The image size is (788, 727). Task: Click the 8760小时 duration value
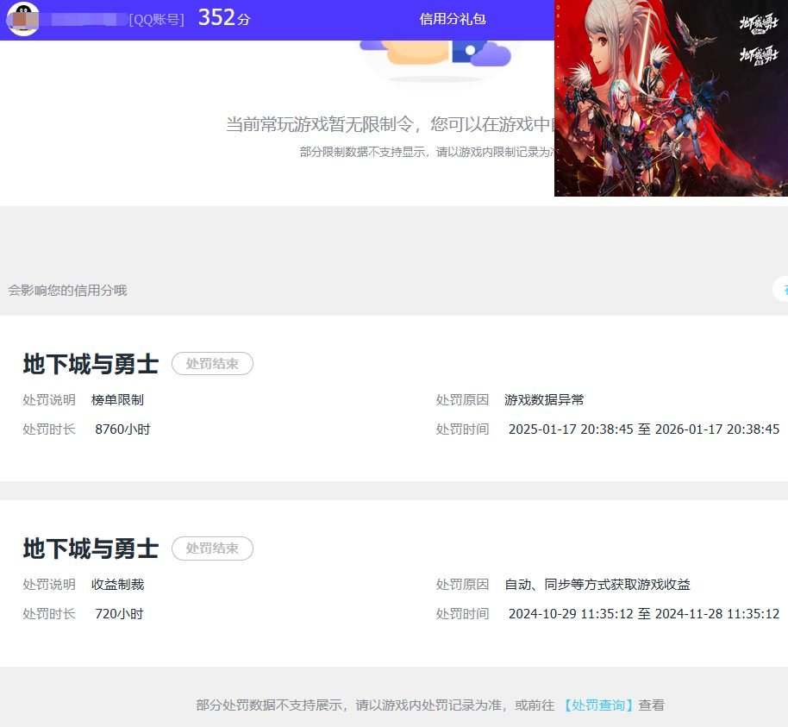(x=122, y=429)
